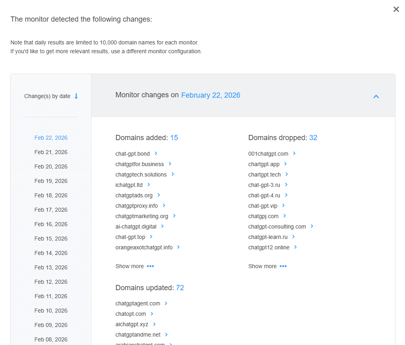This screenshot has width=405, height=345.
Task: Show more dropped domains
Action: tap(267, 266)
